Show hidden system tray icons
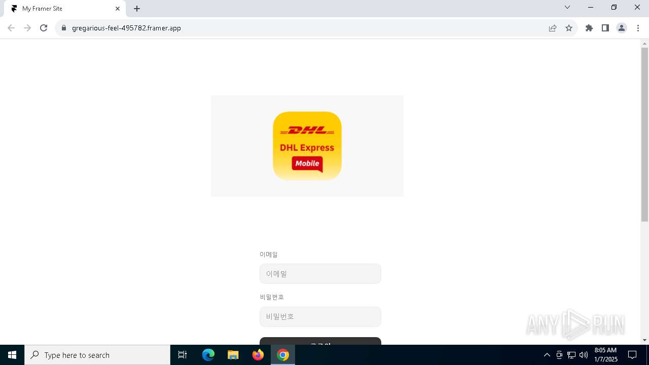Screen dimensions: 649x365 point(547,355)
